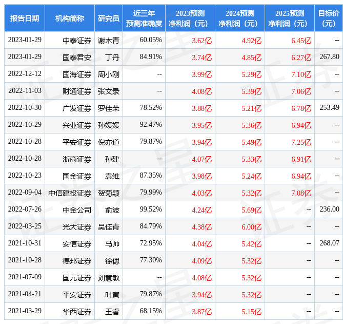Select the 国泰君安 institution name

(x=77, y=57)
